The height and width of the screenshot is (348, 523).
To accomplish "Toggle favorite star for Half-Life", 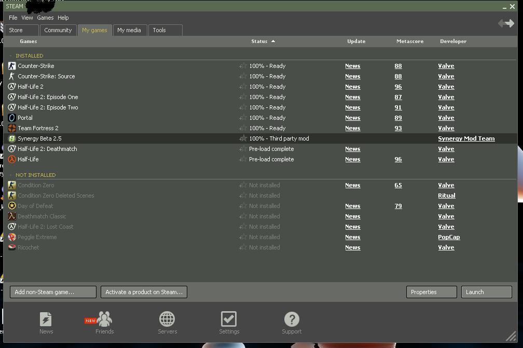I will click(243, 159).
